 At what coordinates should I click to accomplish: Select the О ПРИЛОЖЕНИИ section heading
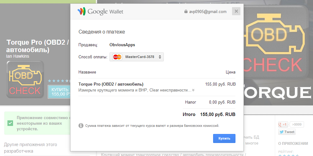pos(293,144)
